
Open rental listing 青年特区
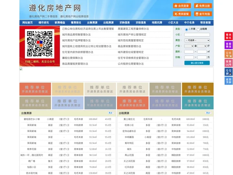coord(129,143)
